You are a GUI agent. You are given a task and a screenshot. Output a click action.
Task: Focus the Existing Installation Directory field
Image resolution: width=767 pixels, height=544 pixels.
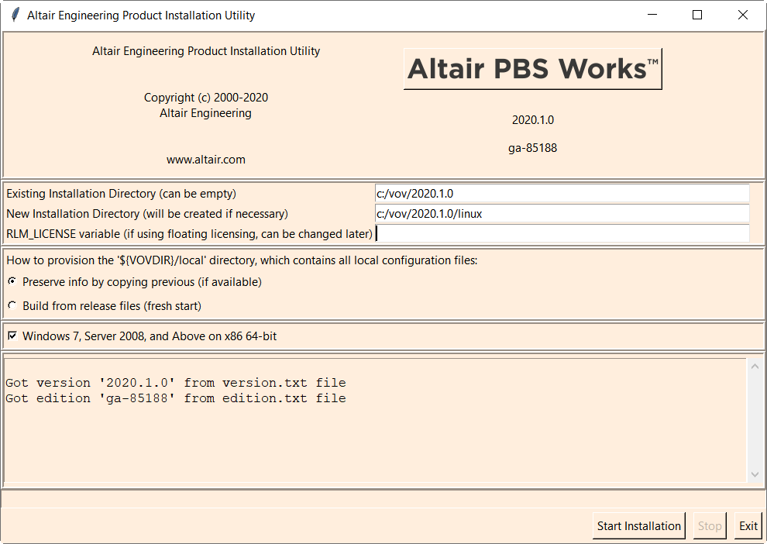562,193
